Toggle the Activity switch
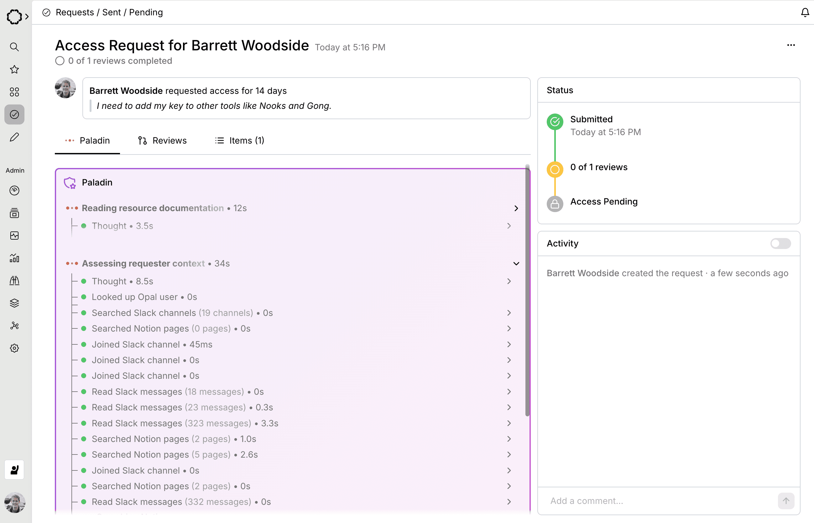The image size is (814, 523). tap(780, 243)
